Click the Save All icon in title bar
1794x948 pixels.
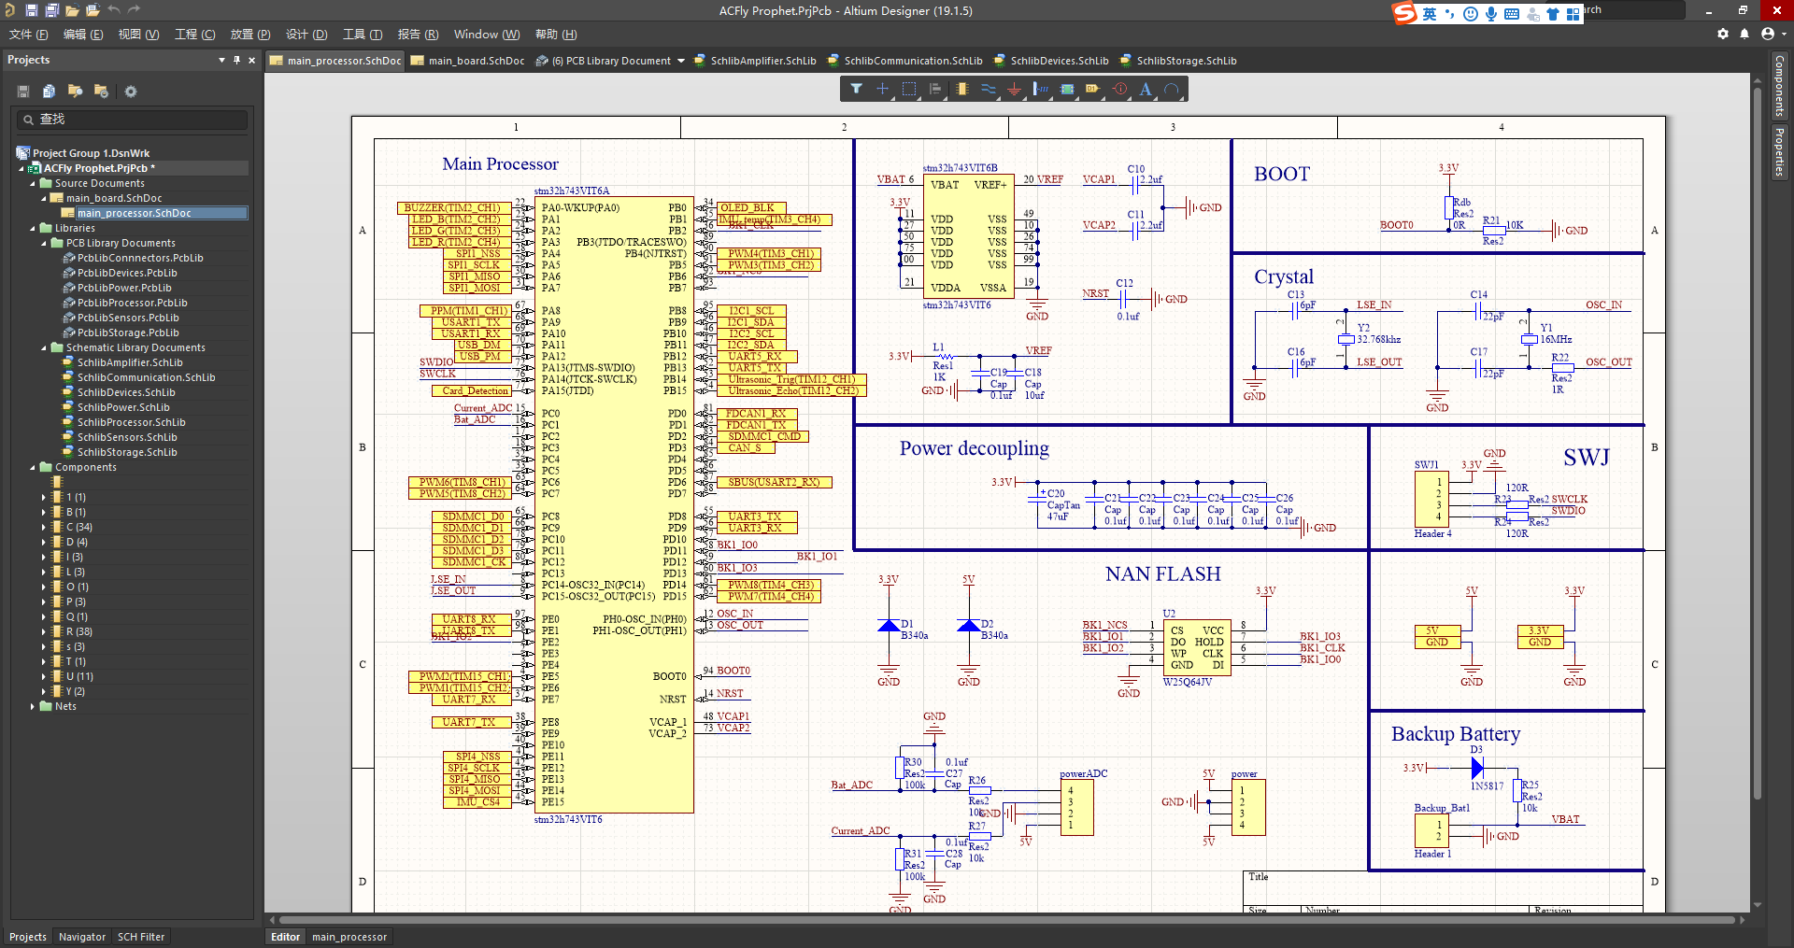coord(52,10)
